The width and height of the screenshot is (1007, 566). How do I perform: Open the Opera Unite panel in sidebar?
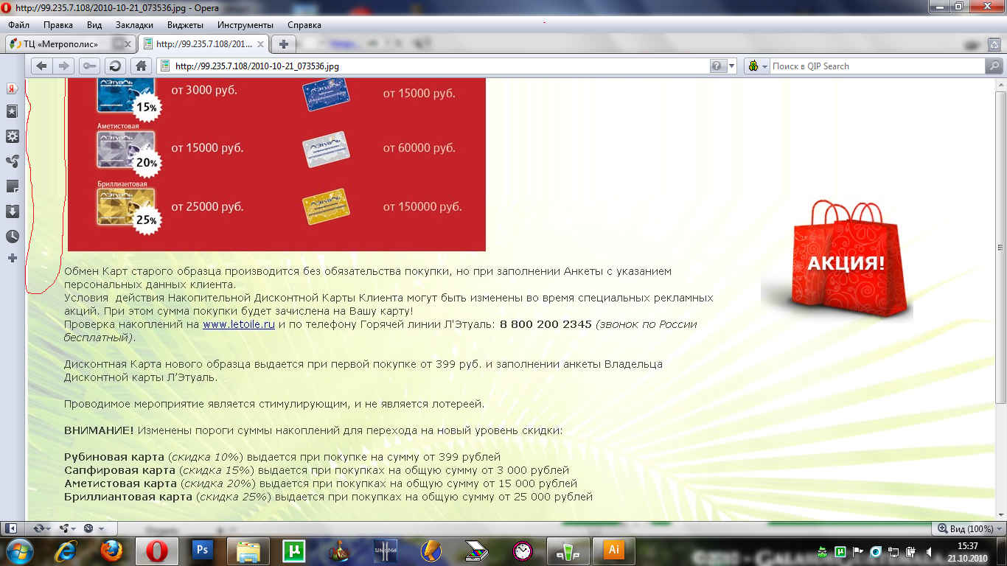tap(12, 161)
